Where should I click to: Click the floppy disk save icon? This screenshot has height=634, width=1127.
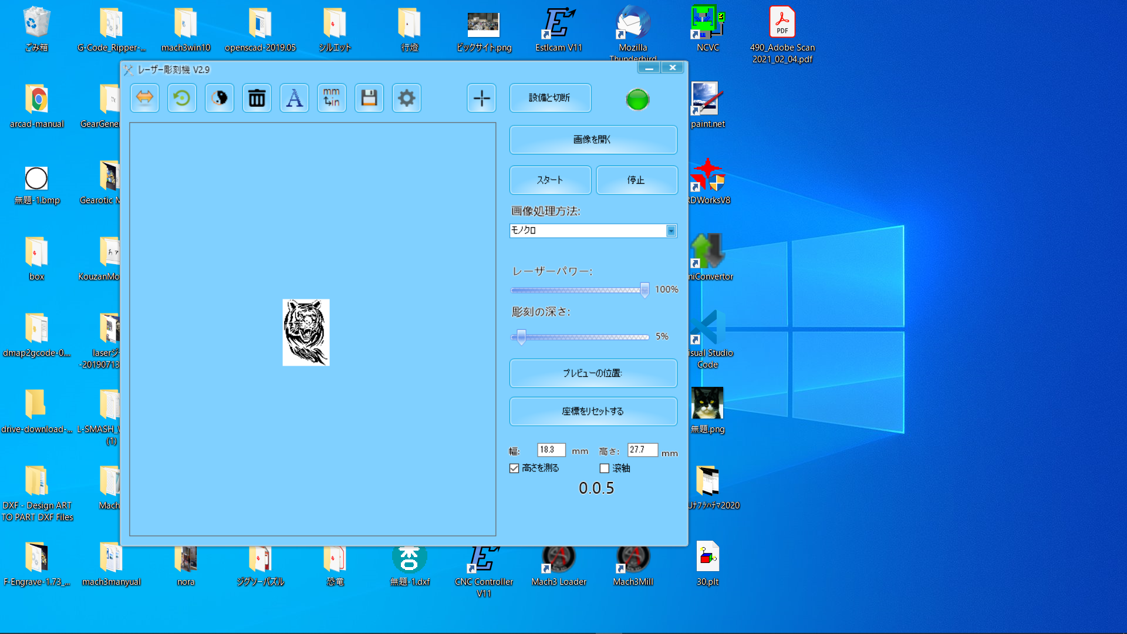tap(369, 98)
